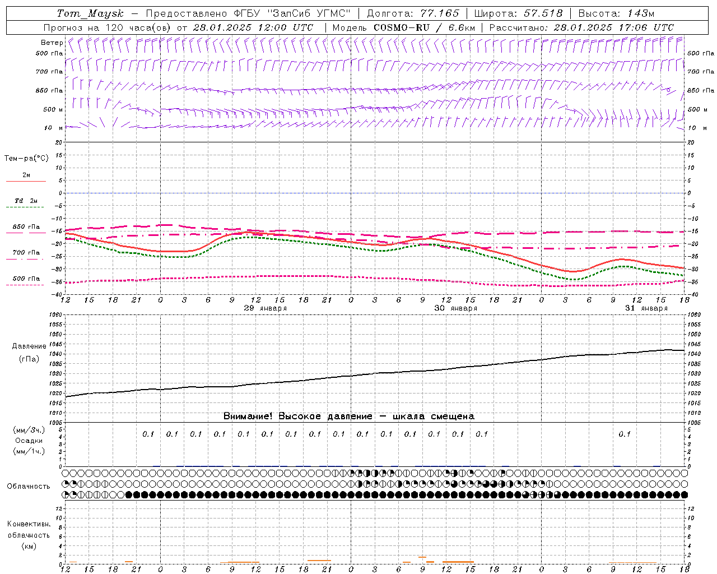Select the 'Долгота: 77.165' header text
The height and width of the screenshot is (574, 717).
click(x=413, y=13)
